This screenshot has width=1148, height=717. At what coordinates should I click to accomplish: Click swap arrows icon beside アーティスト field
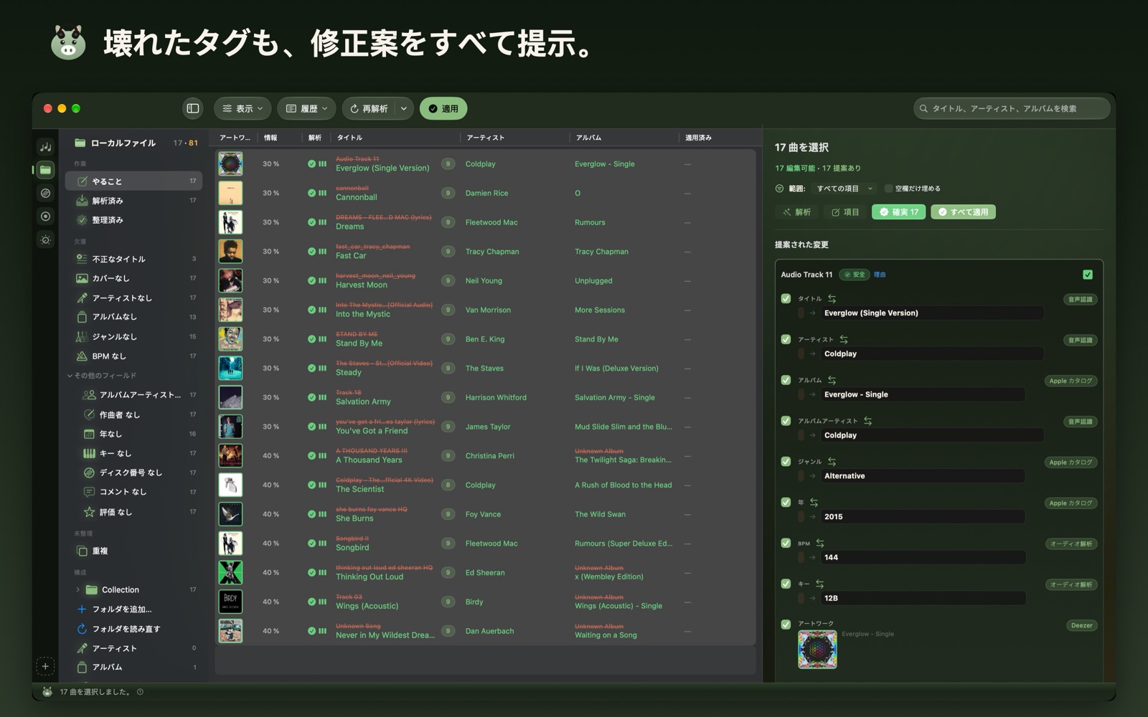844,339
